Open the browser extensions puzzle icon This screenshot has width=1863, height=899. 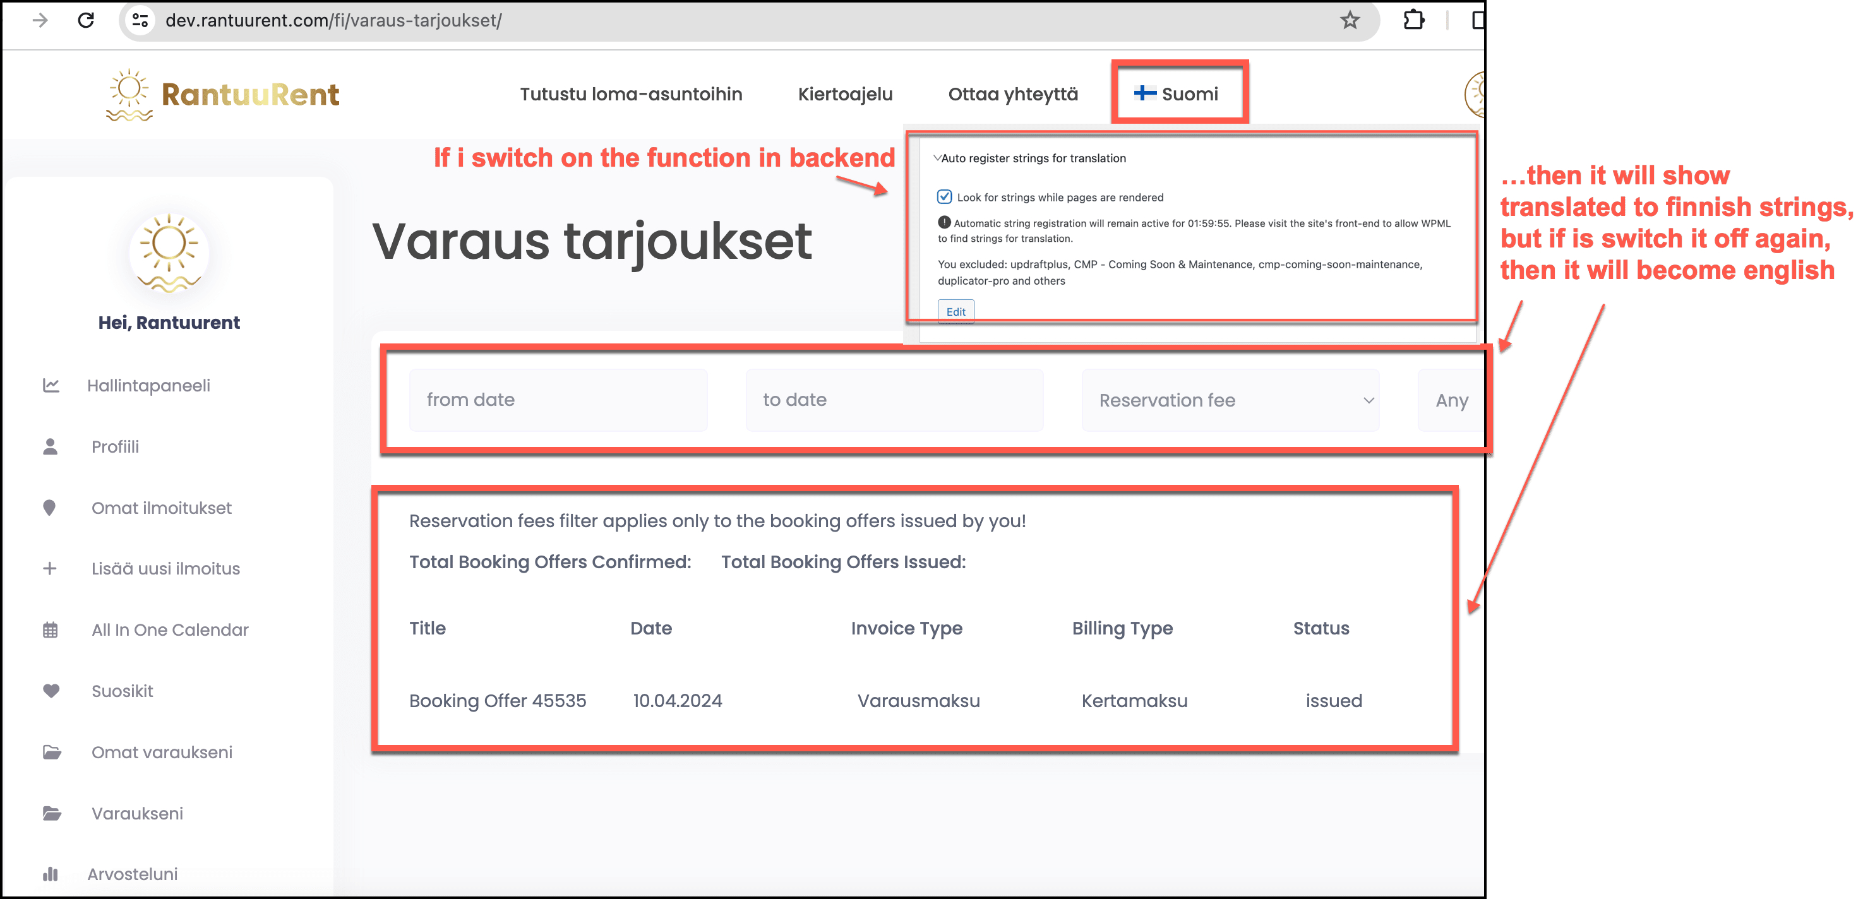pos(1414,20)
